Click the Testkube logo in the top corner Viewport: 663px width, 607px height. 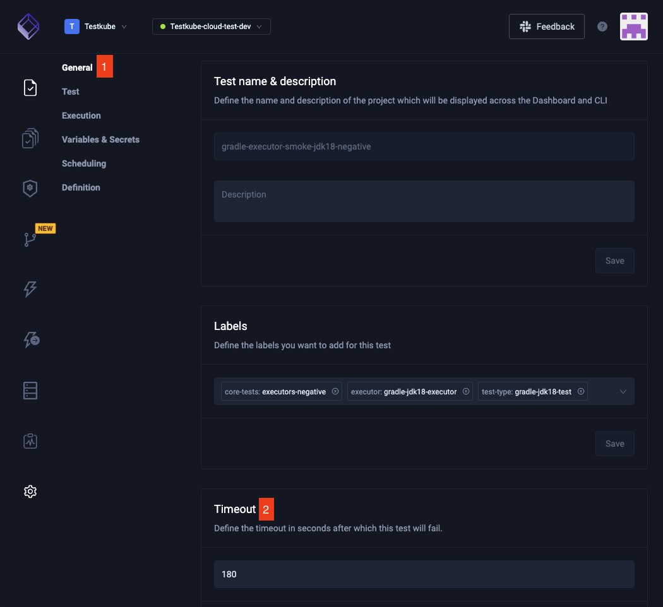(28, 26)
